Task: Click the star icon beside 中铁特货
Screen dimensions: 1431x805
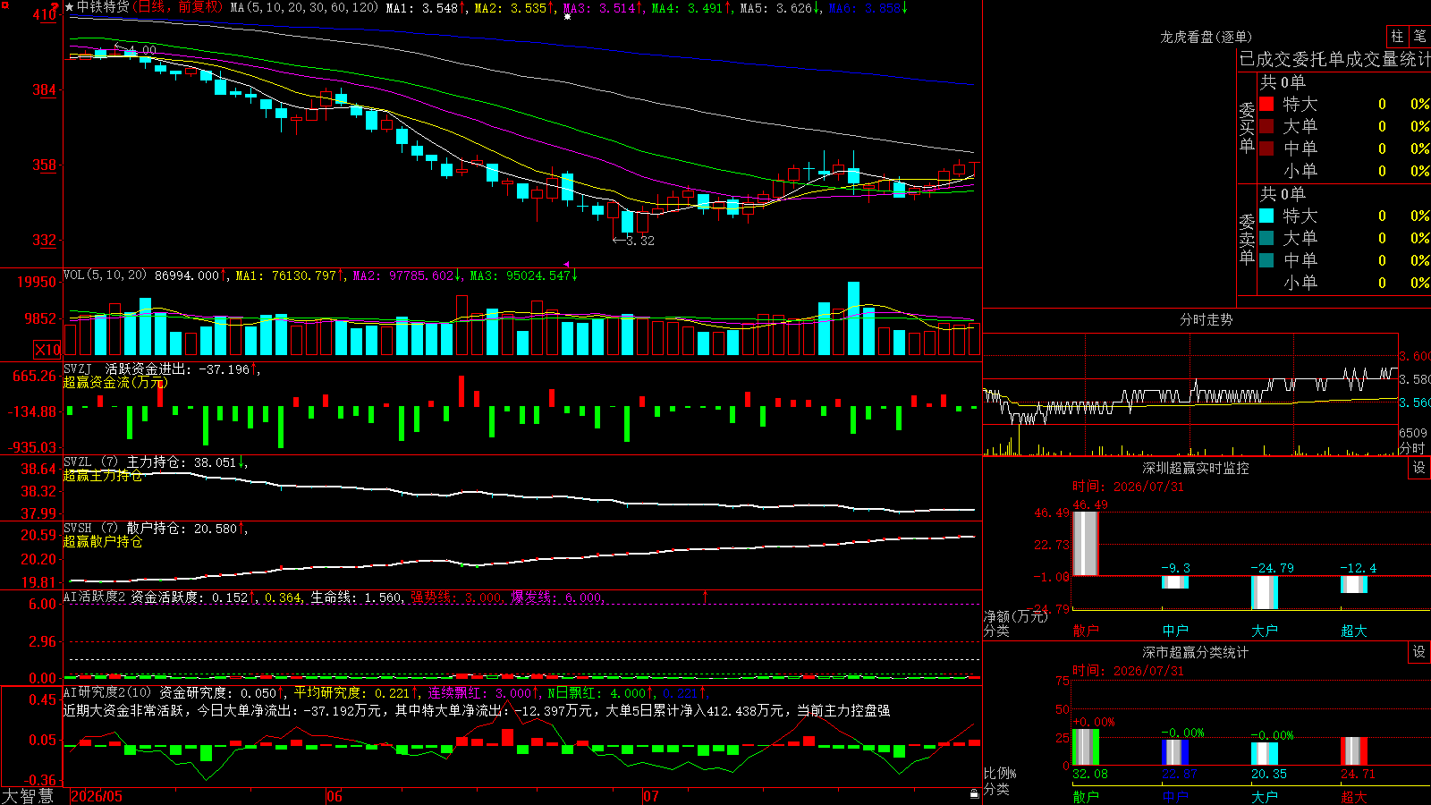Action: pos(70,7)
